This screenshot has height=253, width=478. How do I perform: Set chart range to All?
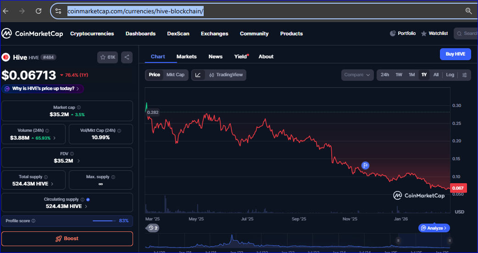[x=436, y=75]
